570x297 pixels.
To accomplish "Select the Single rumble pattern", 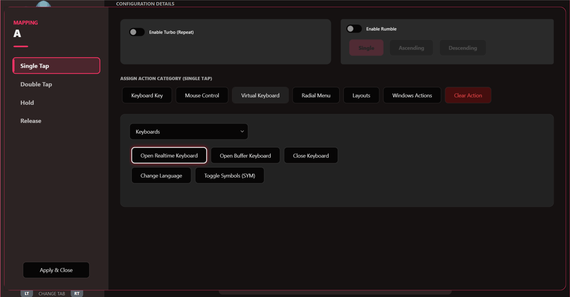I will coord(366,48).
